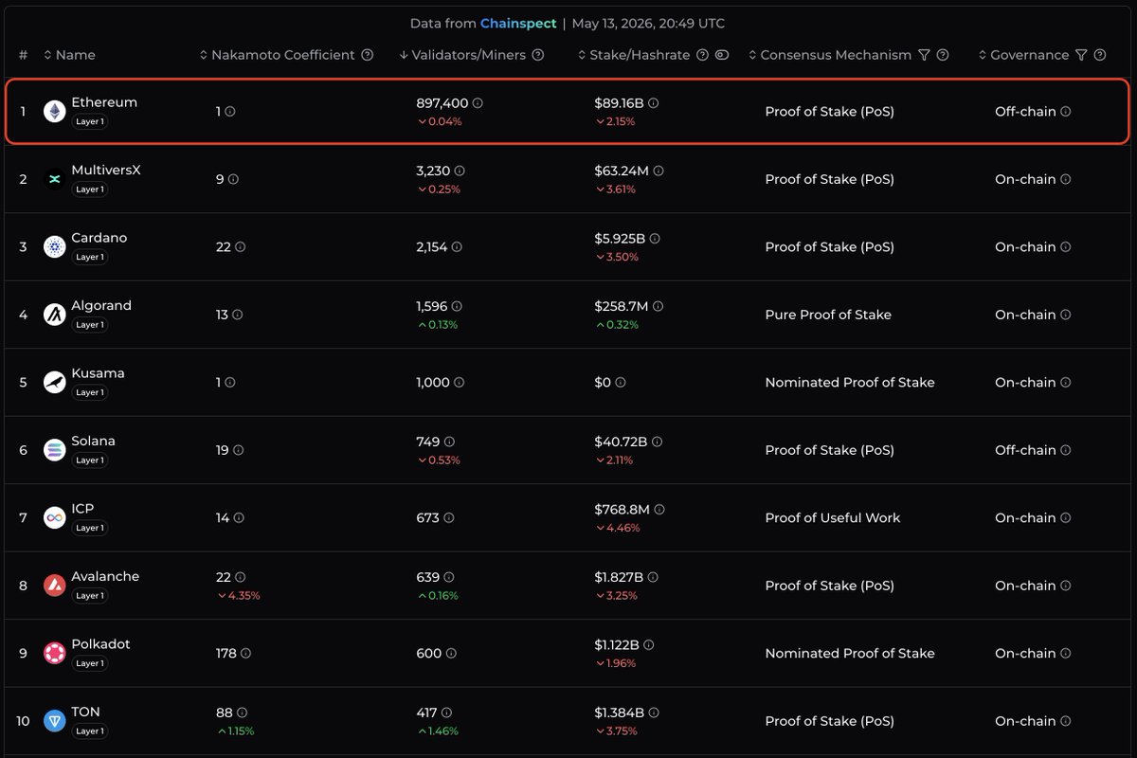Viewport: 1137px width, 758px height.
Task: Sort by Governance column
Action: (x=1023, y=55)
